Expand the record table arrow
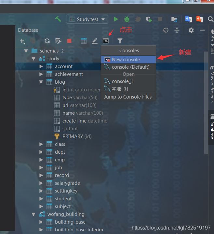Screen dimensions: 214x234 point(41,175)
